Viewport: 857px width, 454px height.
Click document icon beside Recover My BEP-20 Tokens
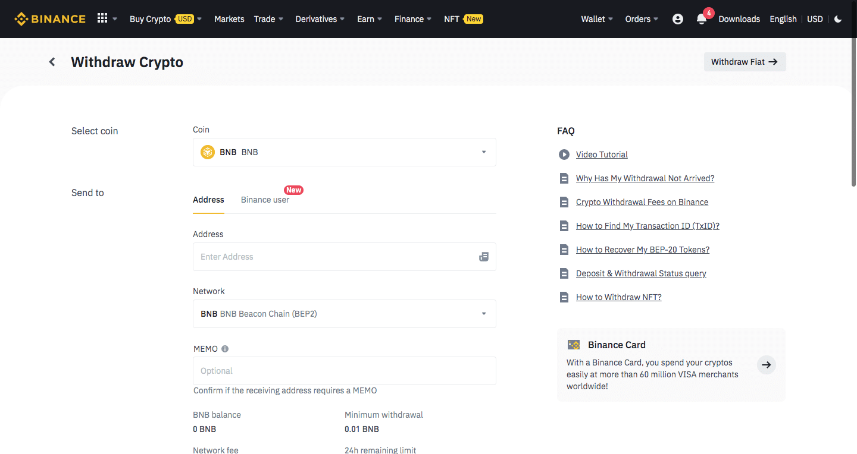click(x=564, y=250)
